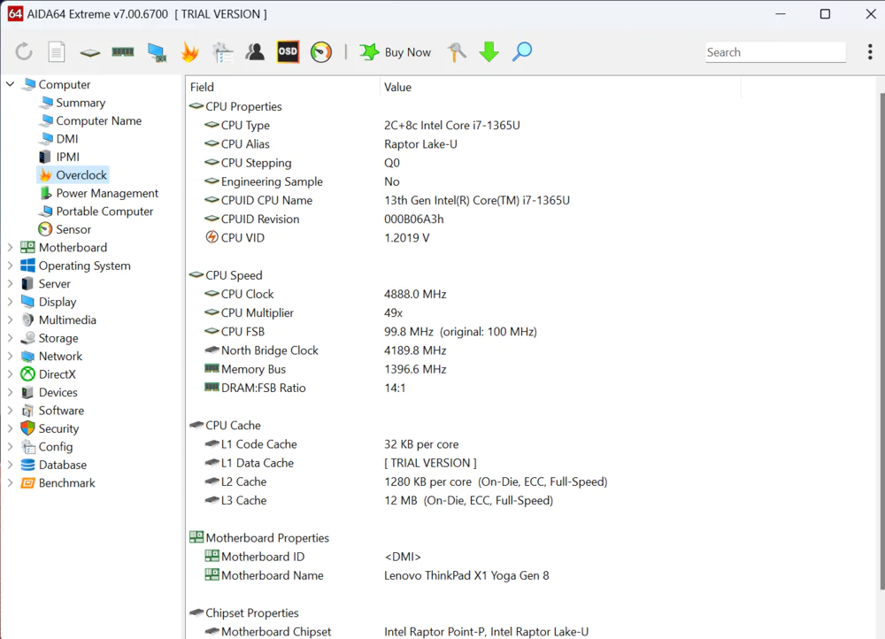885x639 pixels.
Task: Select the Security category
Action: tap(58, 428)
